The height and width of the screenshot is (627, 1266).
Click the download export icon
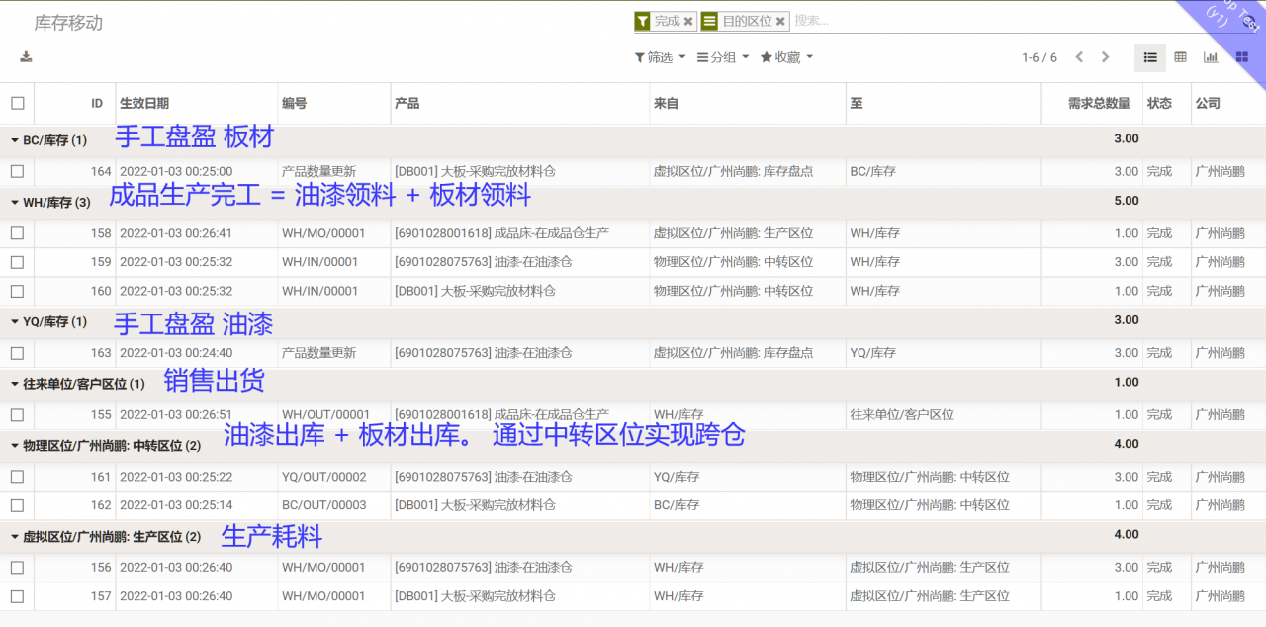(x=26, y=57)
